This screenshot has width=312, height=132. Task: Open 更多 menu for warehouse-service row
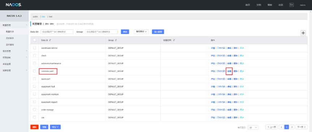pyautogui.click(x=242, y=48)
